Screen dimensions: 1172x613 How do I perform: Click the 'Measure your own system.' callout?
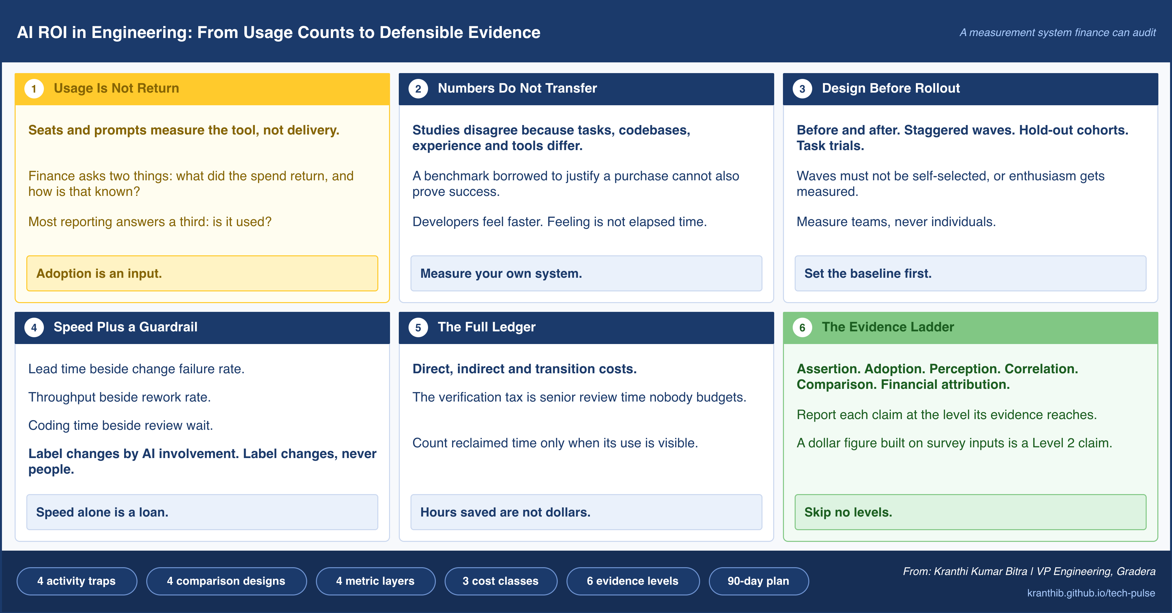pyautogui.click(x=586, y=273)
